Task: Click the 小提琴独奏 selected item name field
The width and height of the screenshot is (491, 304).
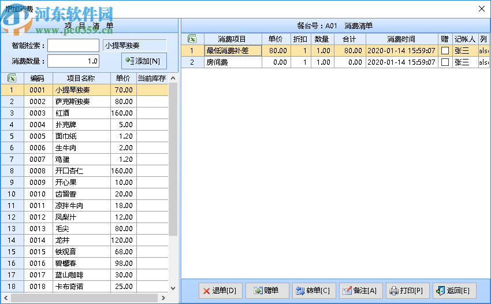Action: pos(135,46)
